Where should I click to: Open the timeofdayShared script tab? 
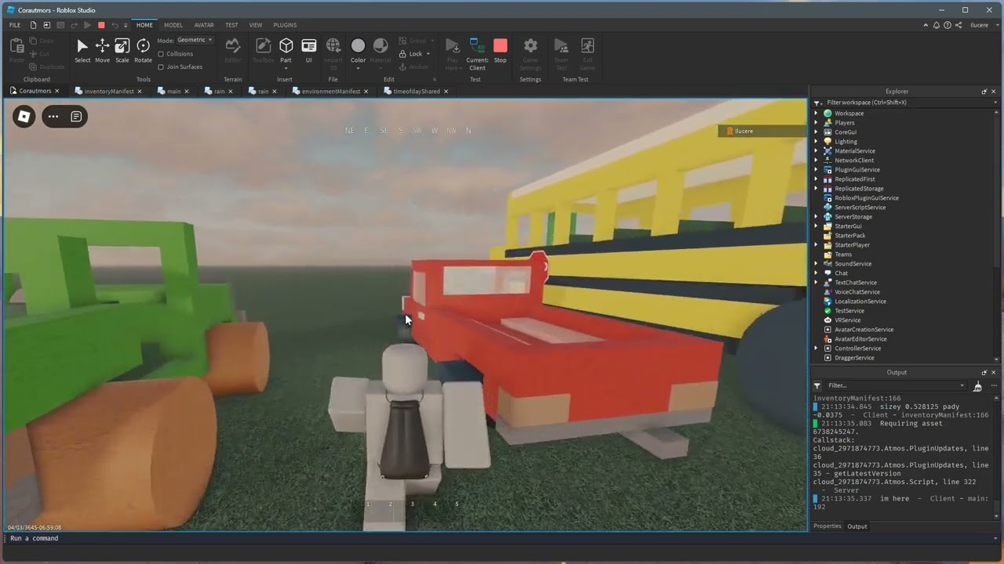tap(416, 92)
